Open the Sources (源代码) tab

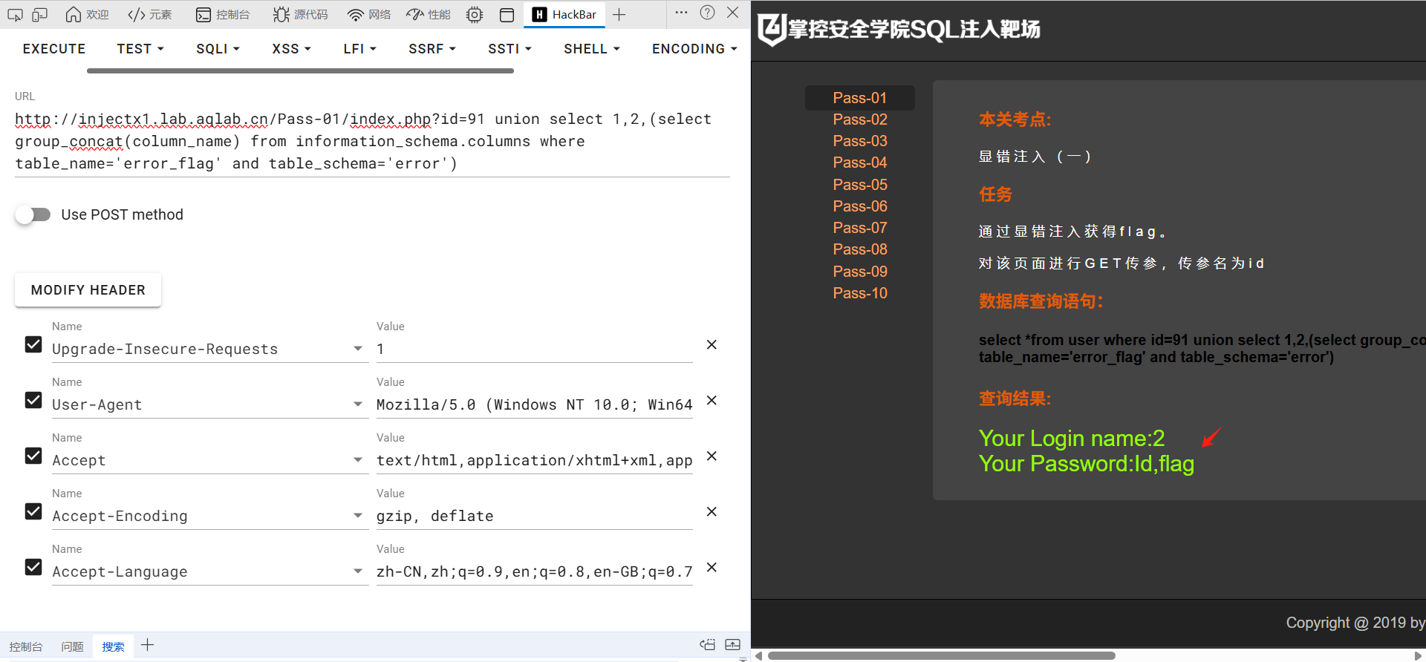point(300,14)
